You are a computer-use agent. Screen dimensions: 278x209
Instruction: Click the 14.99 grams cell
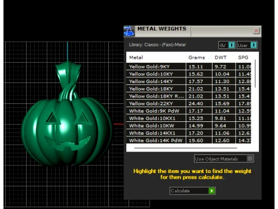[x=199, y=125]
